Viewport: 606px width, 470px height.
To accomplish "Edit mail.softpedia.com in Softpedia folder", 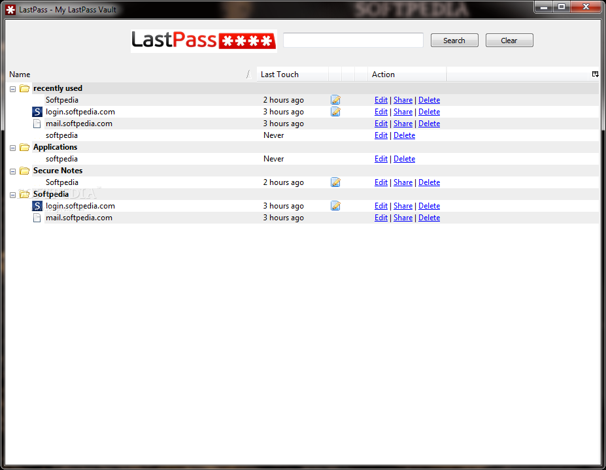I will 380,218.
